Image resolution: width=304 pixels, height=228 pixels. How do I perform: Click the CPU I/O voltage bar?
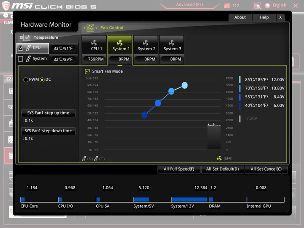point(60,199)
